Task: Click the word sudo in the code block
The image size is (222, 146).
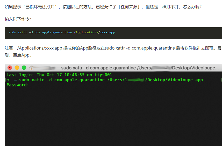Action: click(x=12, y=33)
